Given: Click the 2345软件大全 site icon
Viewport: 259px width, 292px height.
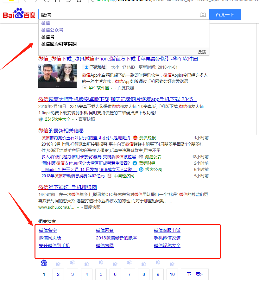Looking at the screenshot, I should [41, 119].
